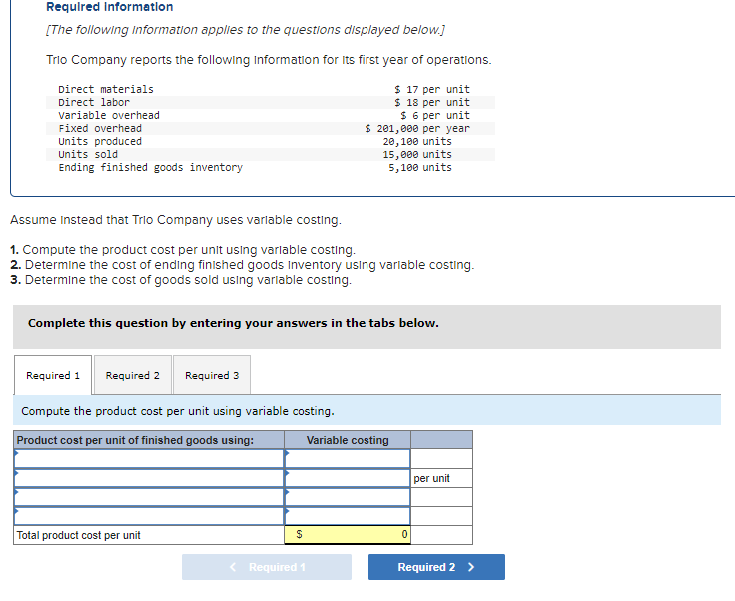Screen dimensions: 735x601
Task: Click the Direct materials row
Action: pos(270,89)
